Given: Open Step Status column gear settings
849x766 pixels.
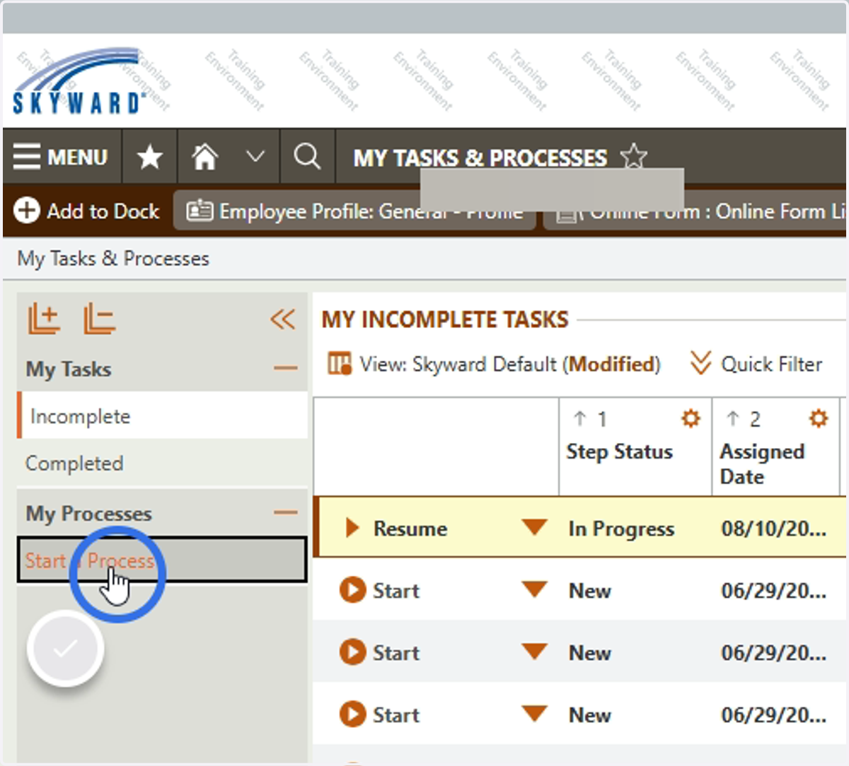Looking at the screenshot, I should (691, 418).
